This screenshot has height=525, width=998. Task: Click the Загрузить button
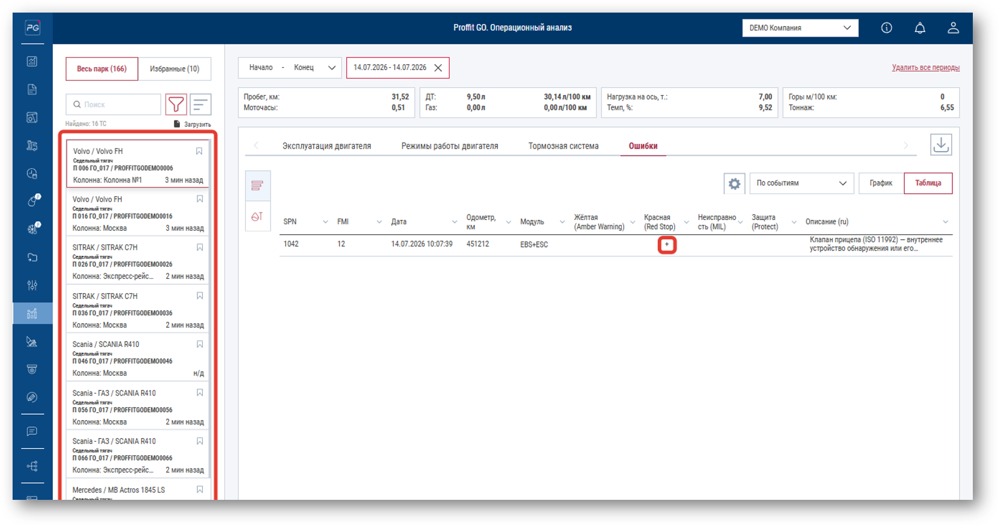(x=193, y=124)
